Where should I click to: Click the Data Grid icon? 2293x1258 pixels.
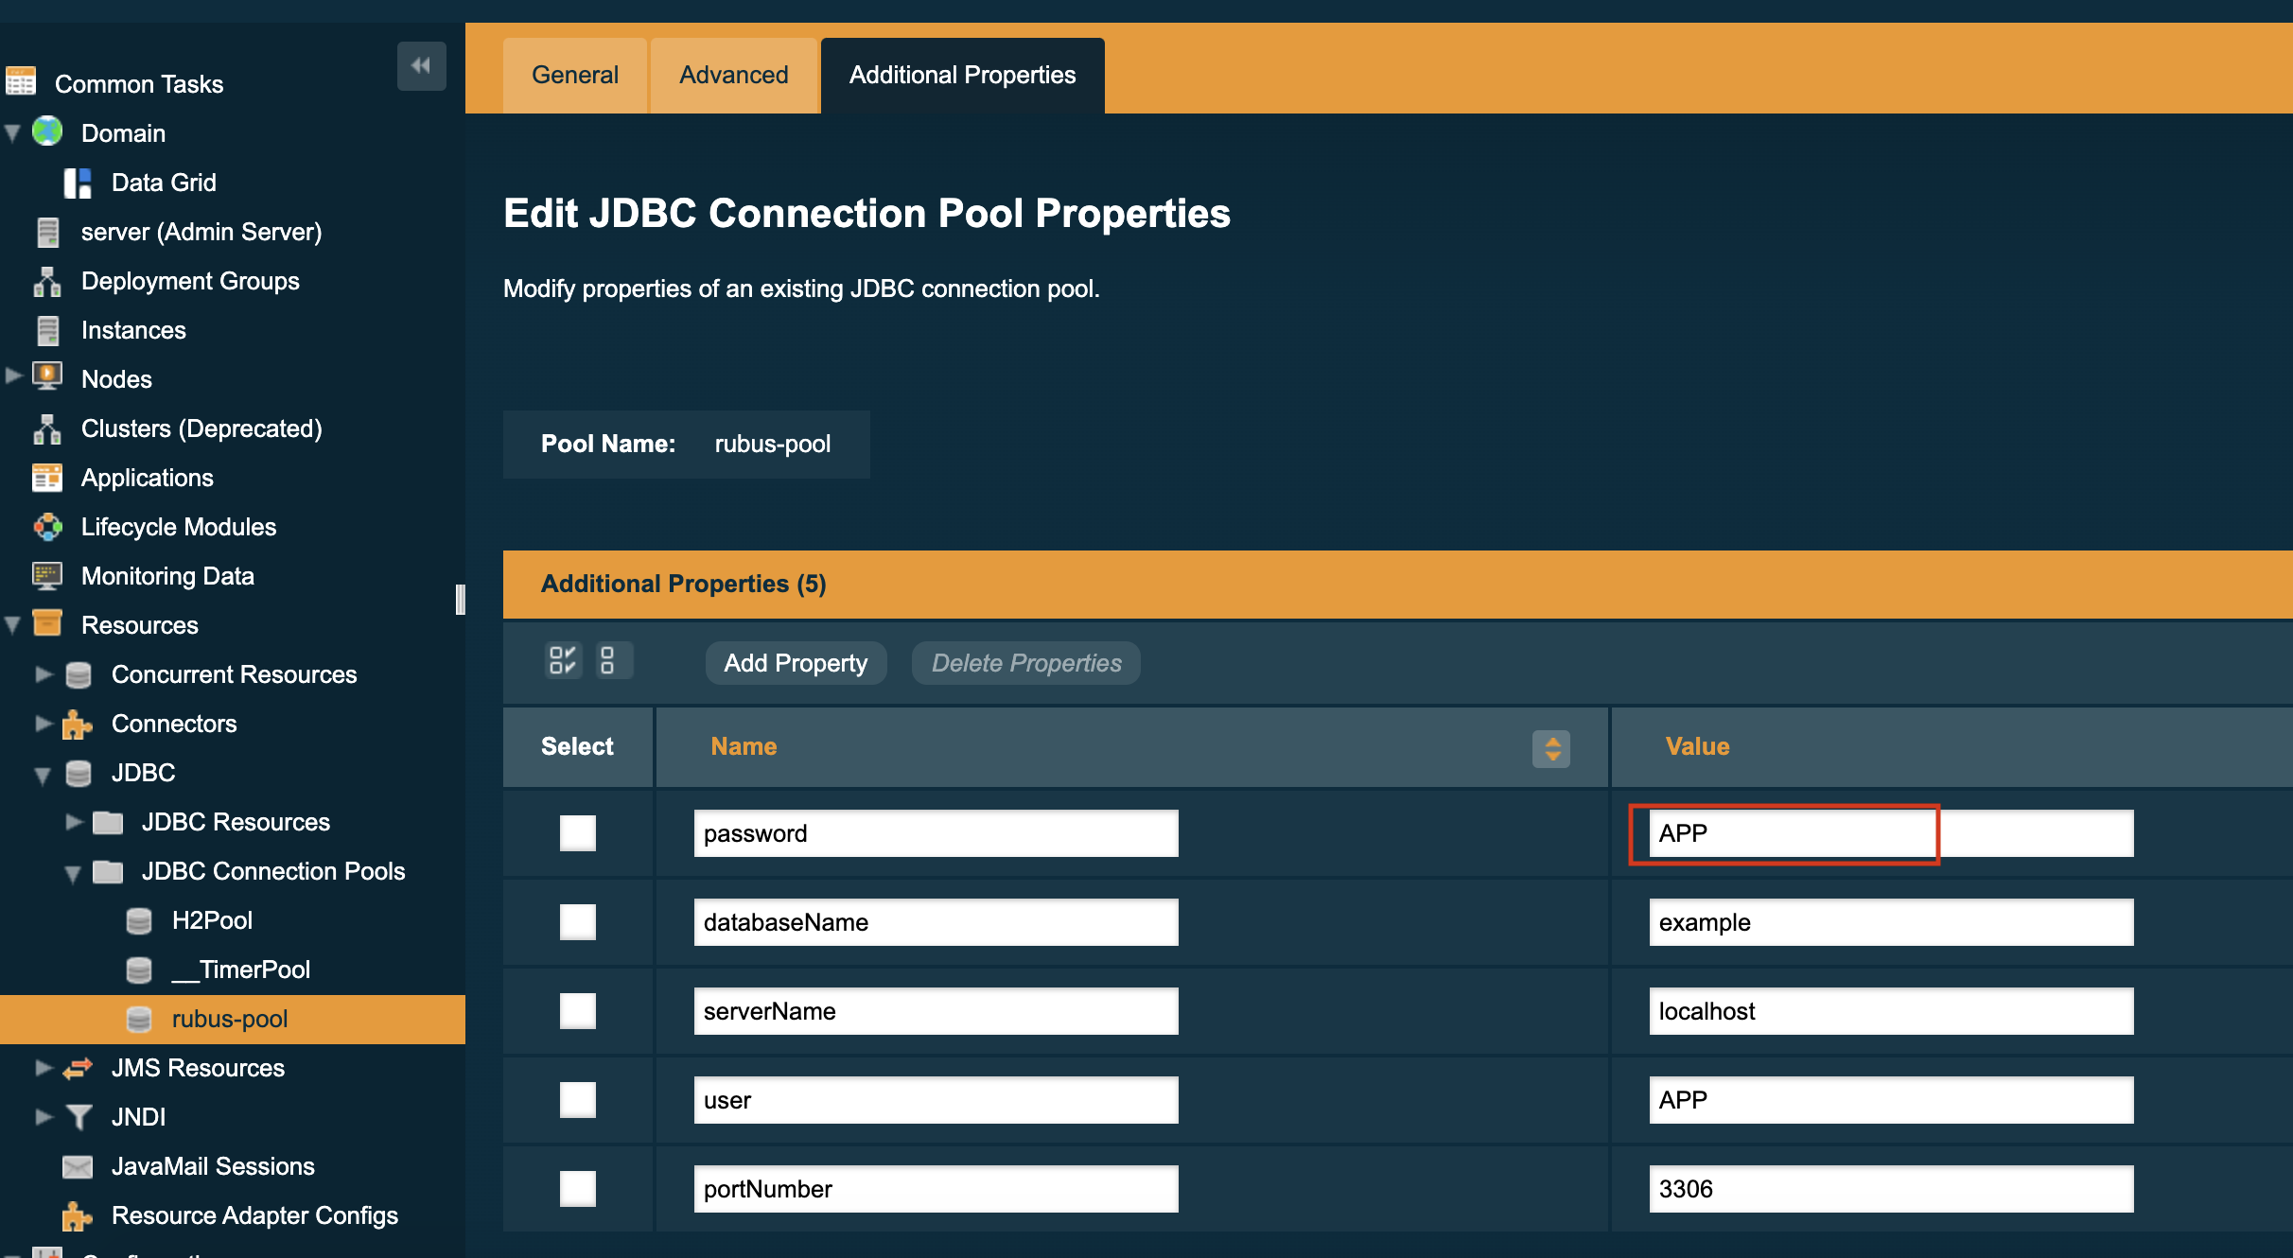(78, 183)
